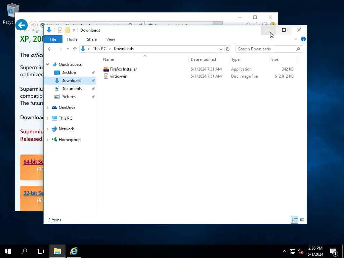Click the Quick access star icon
This screenshot has width=344, height=258.
[x=55, y=64]
